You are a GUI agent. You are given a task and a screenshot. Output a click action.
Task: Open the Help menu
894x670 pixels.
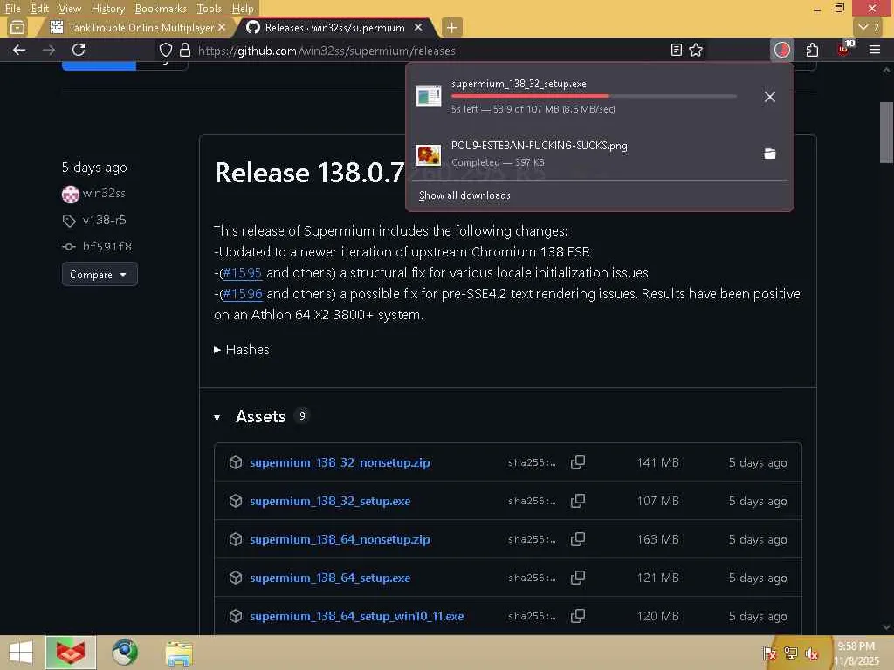(x=243, y=9)
